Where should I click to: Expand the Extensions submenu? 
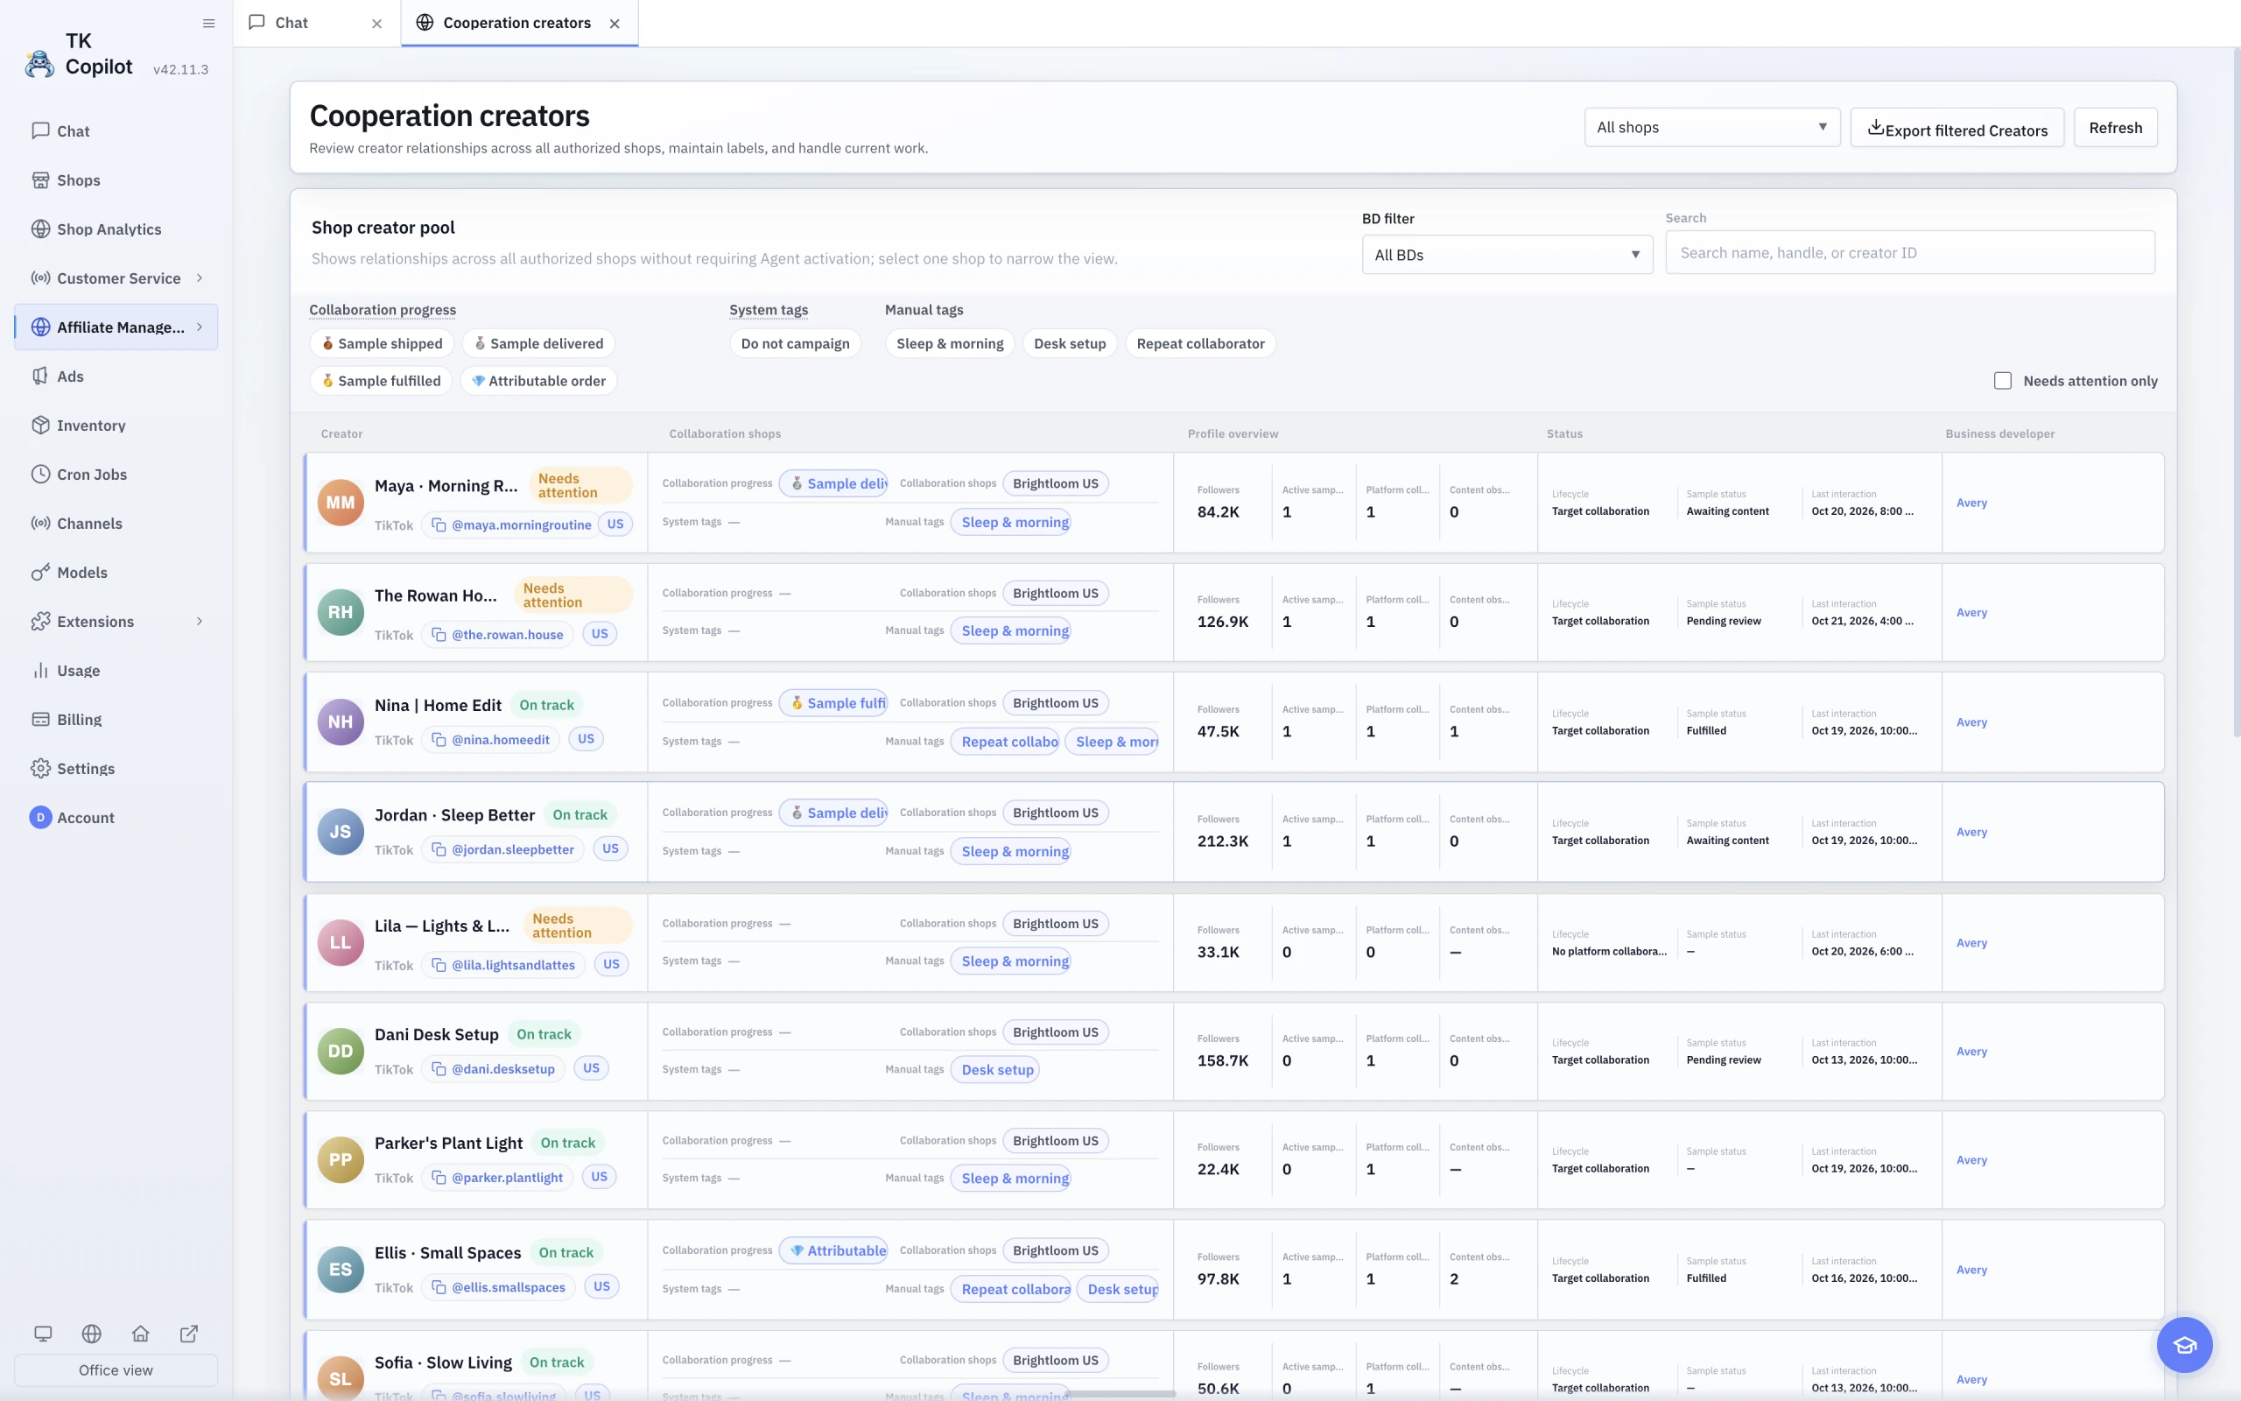pyautogui.click(x=199, y=621)
